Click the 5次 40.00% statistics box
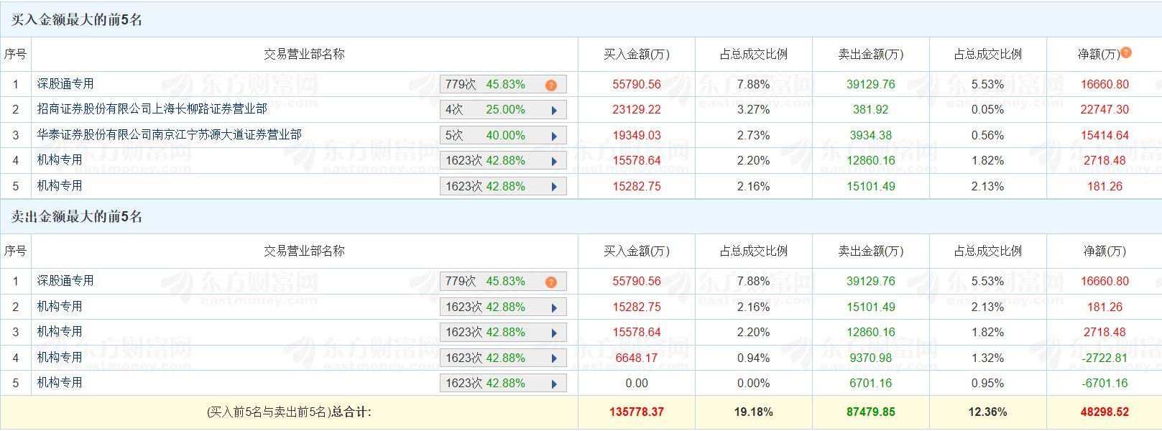Screen dimensions: 1162x431 503,136
